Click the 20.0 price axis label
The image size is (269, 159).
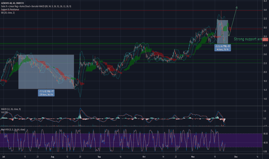[x=265, y=72]
